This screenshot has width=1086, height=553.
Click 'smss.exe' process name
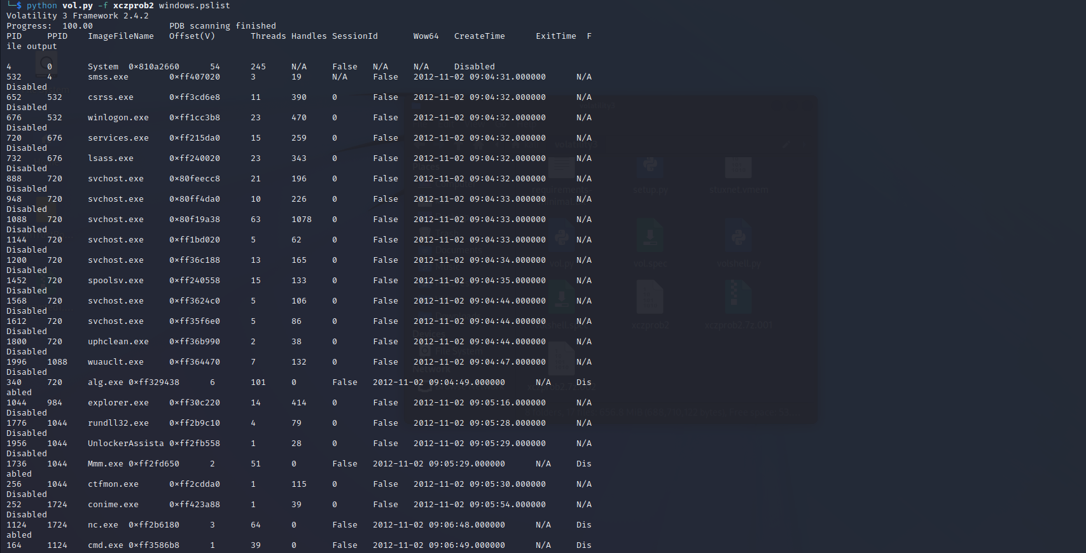pyautogui.click(x=108, y=77)
